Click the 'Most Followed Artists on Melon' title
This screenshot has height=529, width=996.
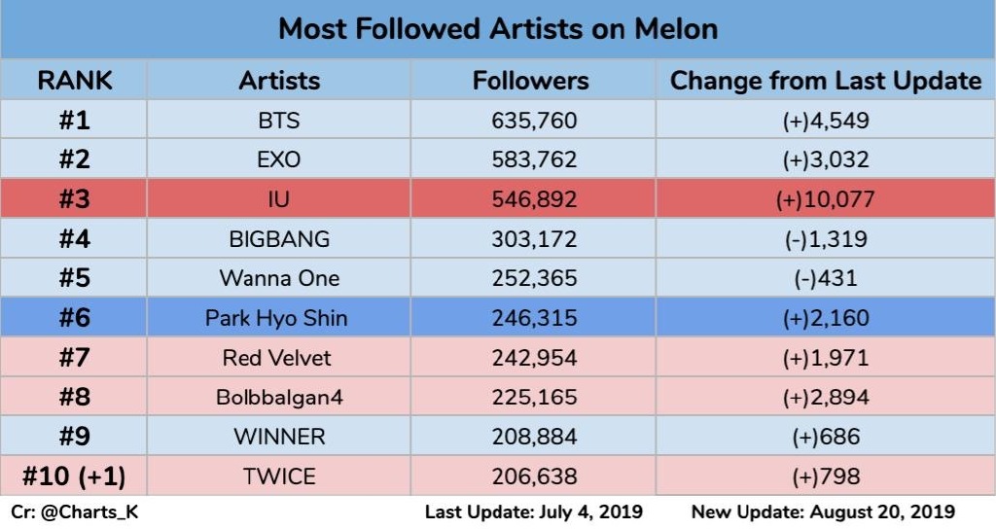click(x=498, y=29)
